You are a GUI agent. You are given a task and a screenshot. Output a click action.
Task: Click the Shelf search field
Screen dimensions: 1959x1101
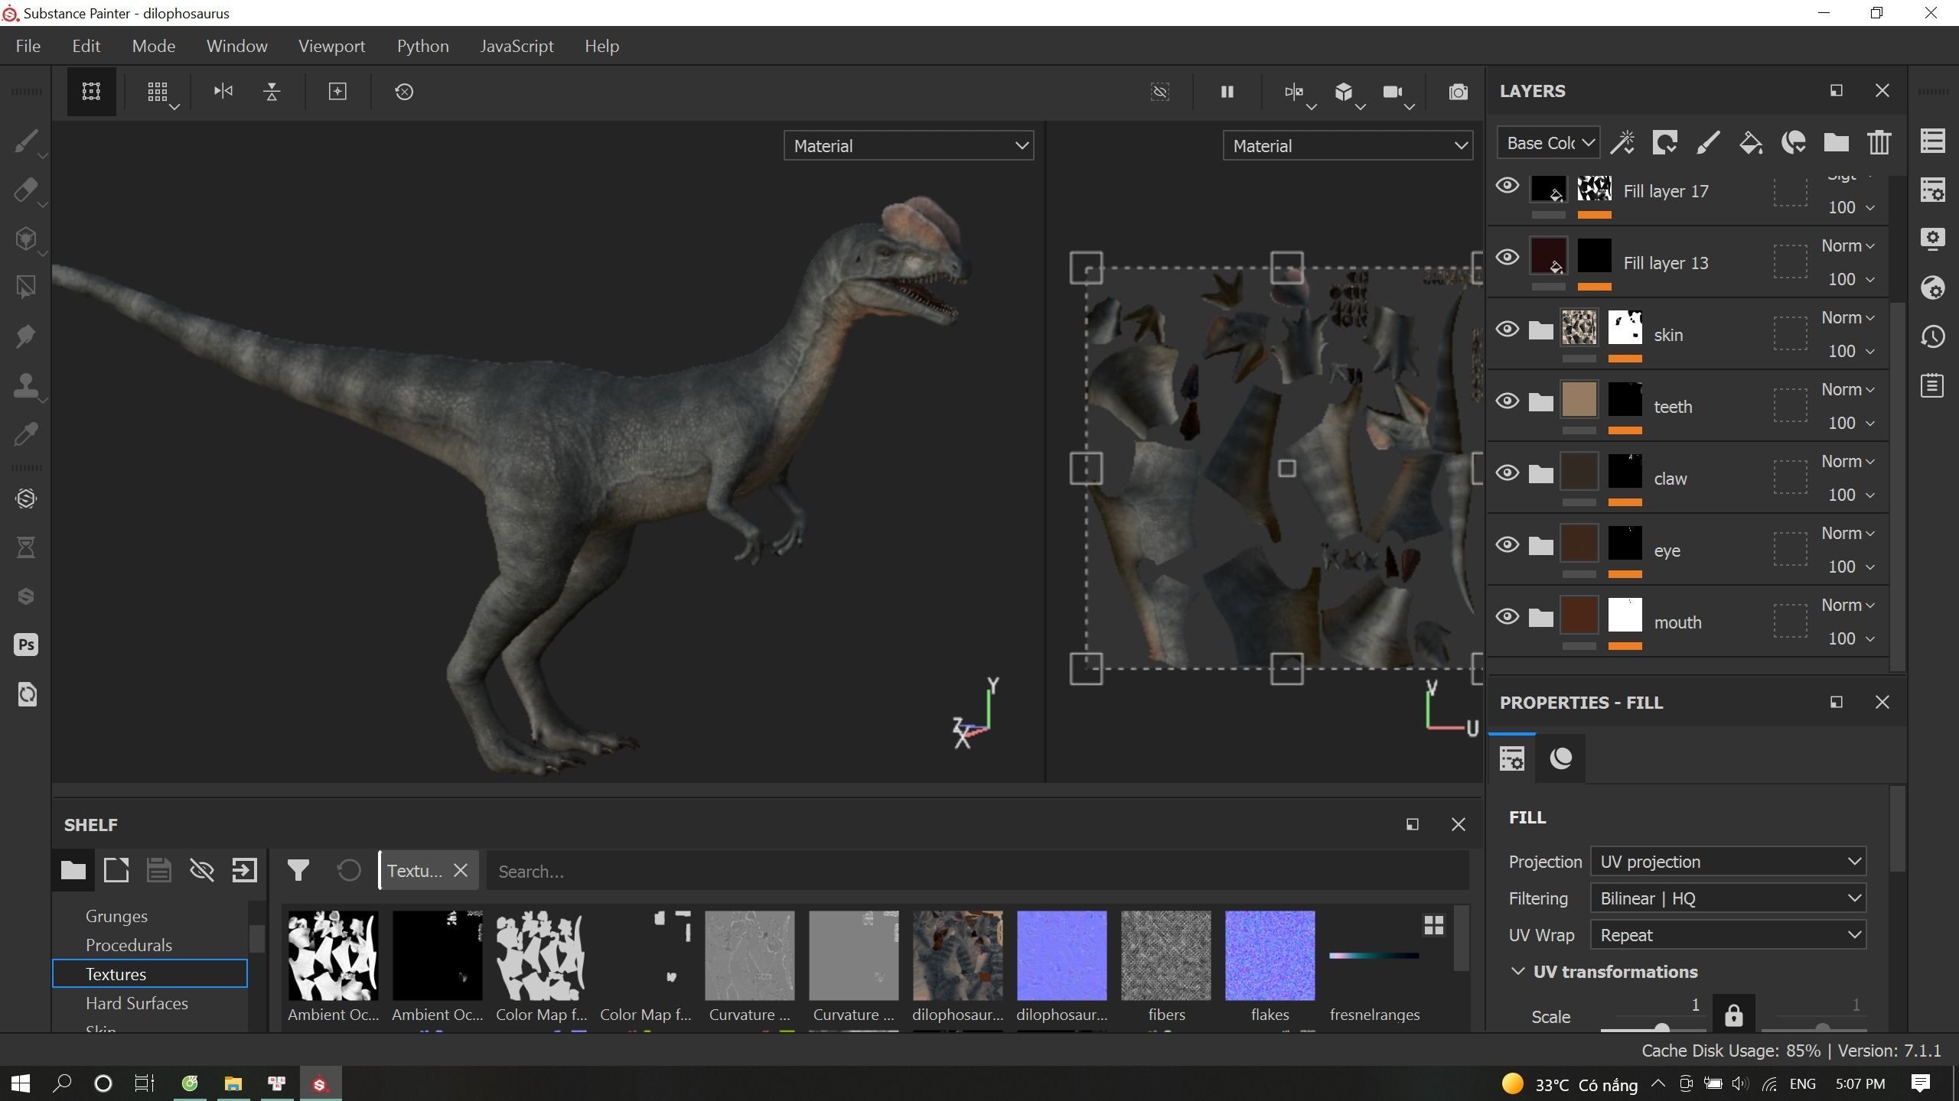coord(976,872)
